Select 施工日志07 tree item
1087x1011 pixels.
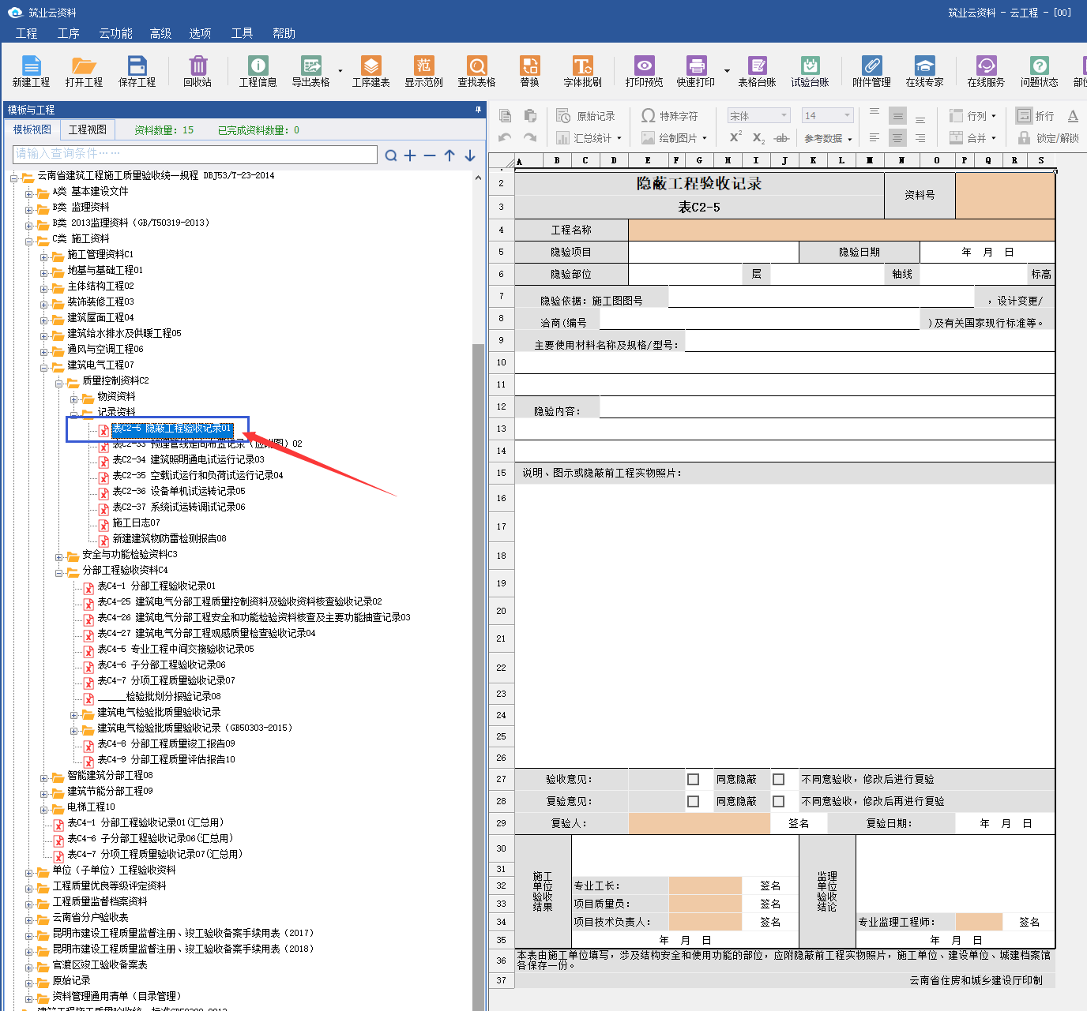click(x=136, y=522)
